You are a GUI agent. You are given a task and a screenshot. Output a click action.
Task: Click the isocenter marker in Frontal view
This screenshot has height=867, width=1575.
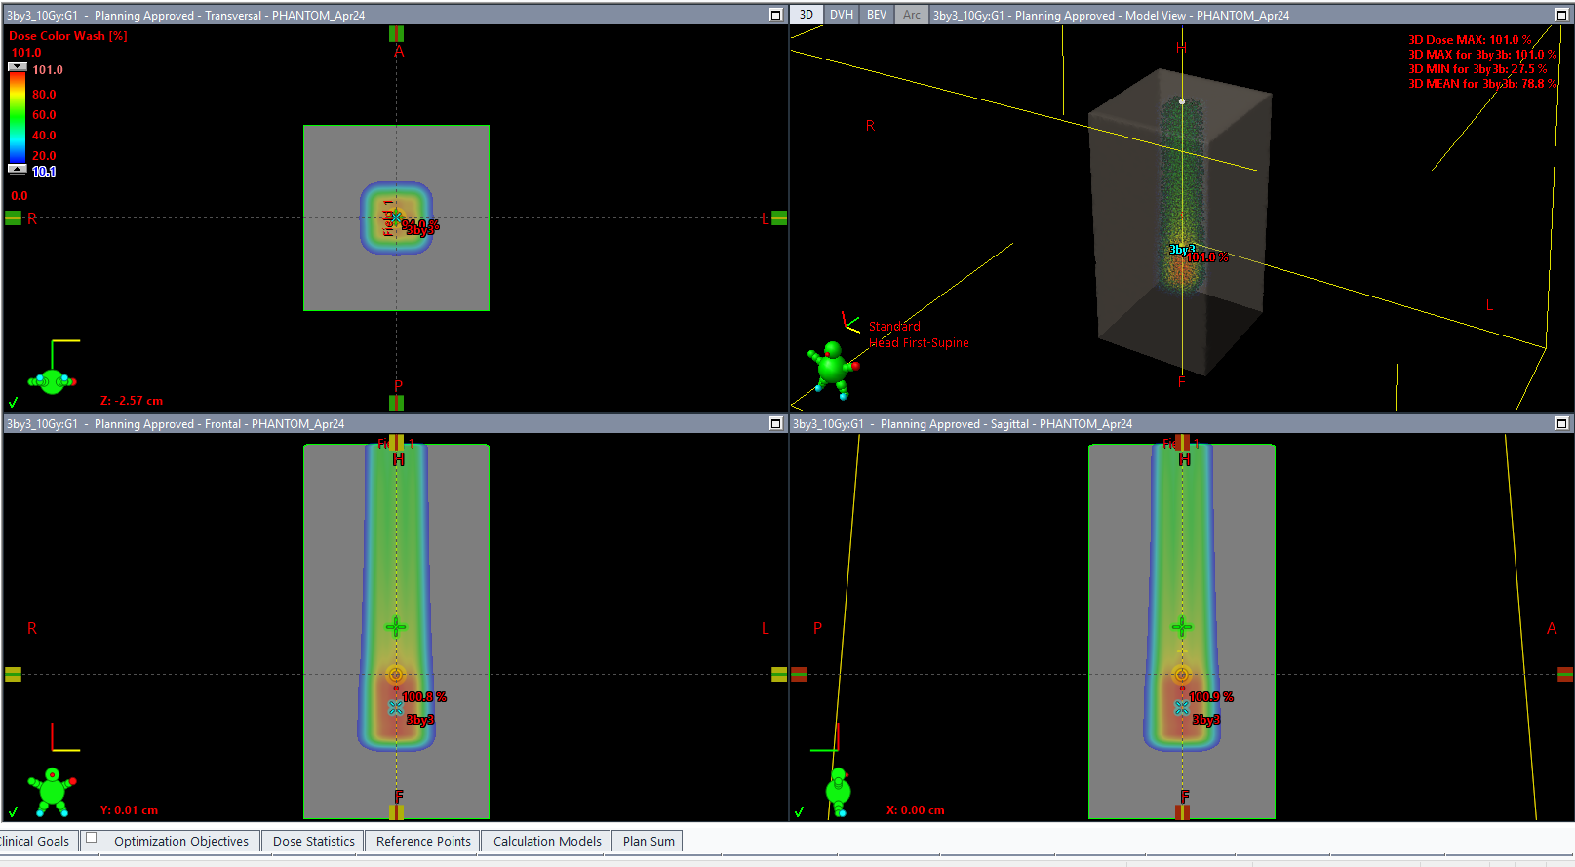[x=396, y=674]
